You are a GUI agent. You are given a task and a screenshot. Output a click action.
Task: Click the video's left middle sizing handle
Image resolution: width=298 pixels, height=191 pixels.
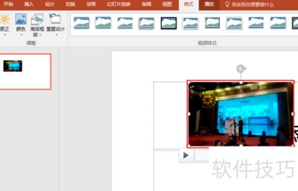click(189, 114)
